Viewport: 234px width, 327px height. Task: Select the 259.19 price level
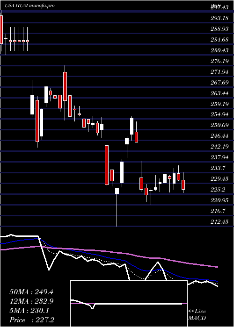[219, 104]
